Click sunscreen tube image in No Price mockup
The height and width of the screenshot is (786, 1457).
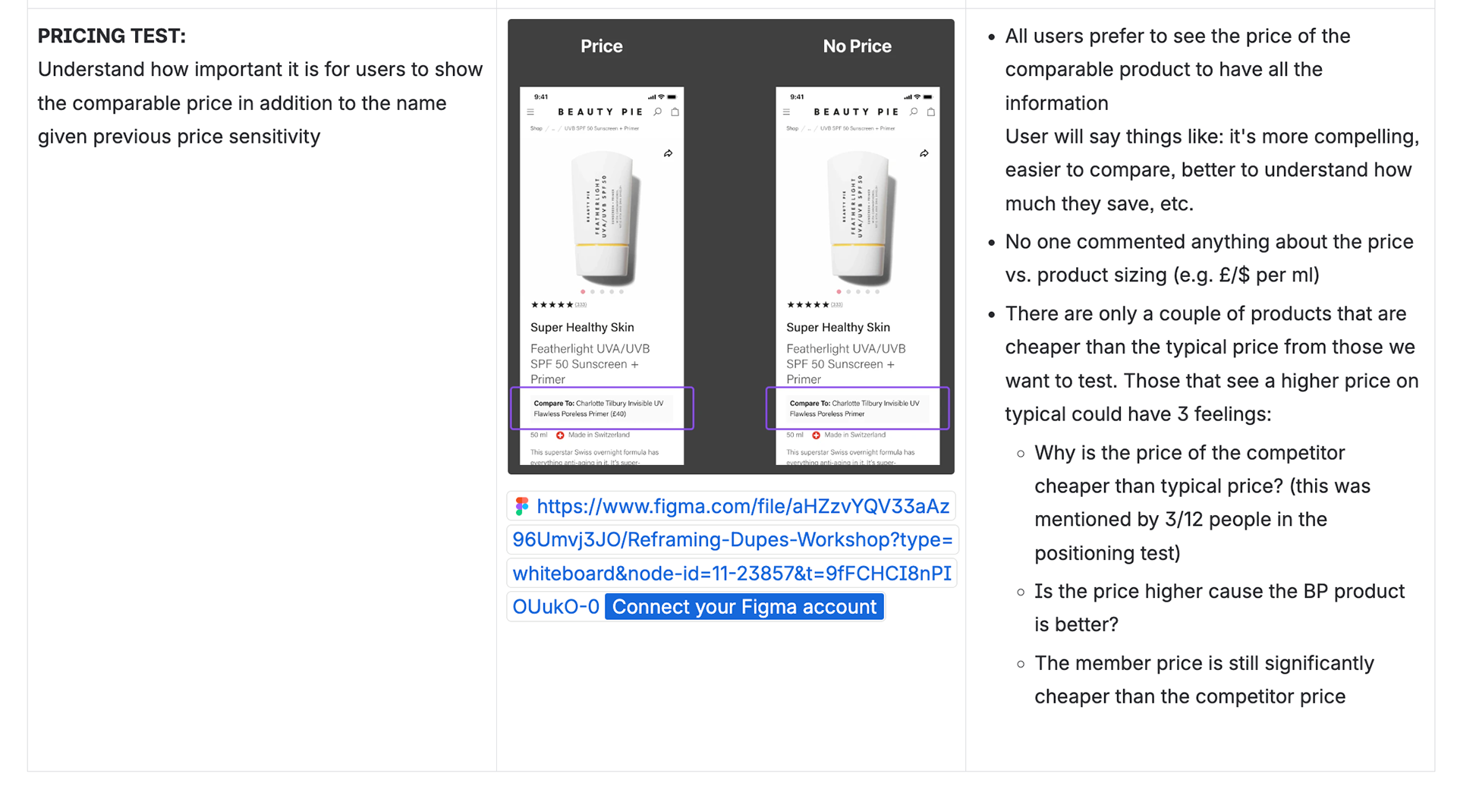click(860, 217)
